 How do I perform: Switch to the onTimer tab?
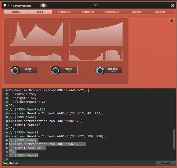pyautogui.click(x=136, y=12)
